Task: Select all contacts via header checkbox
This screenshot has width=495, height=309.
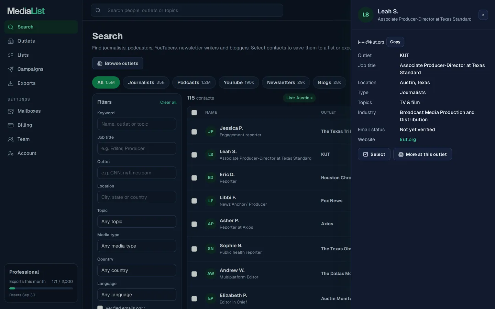Action: [x=194, y=113]
